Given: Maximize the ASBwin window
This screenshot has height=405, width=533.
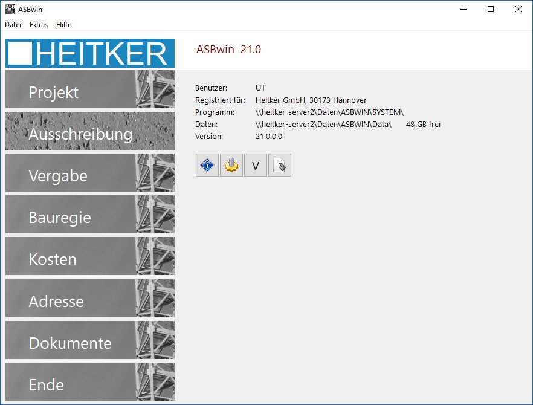Looking at the screenshot, I should (x=491, y=9).
